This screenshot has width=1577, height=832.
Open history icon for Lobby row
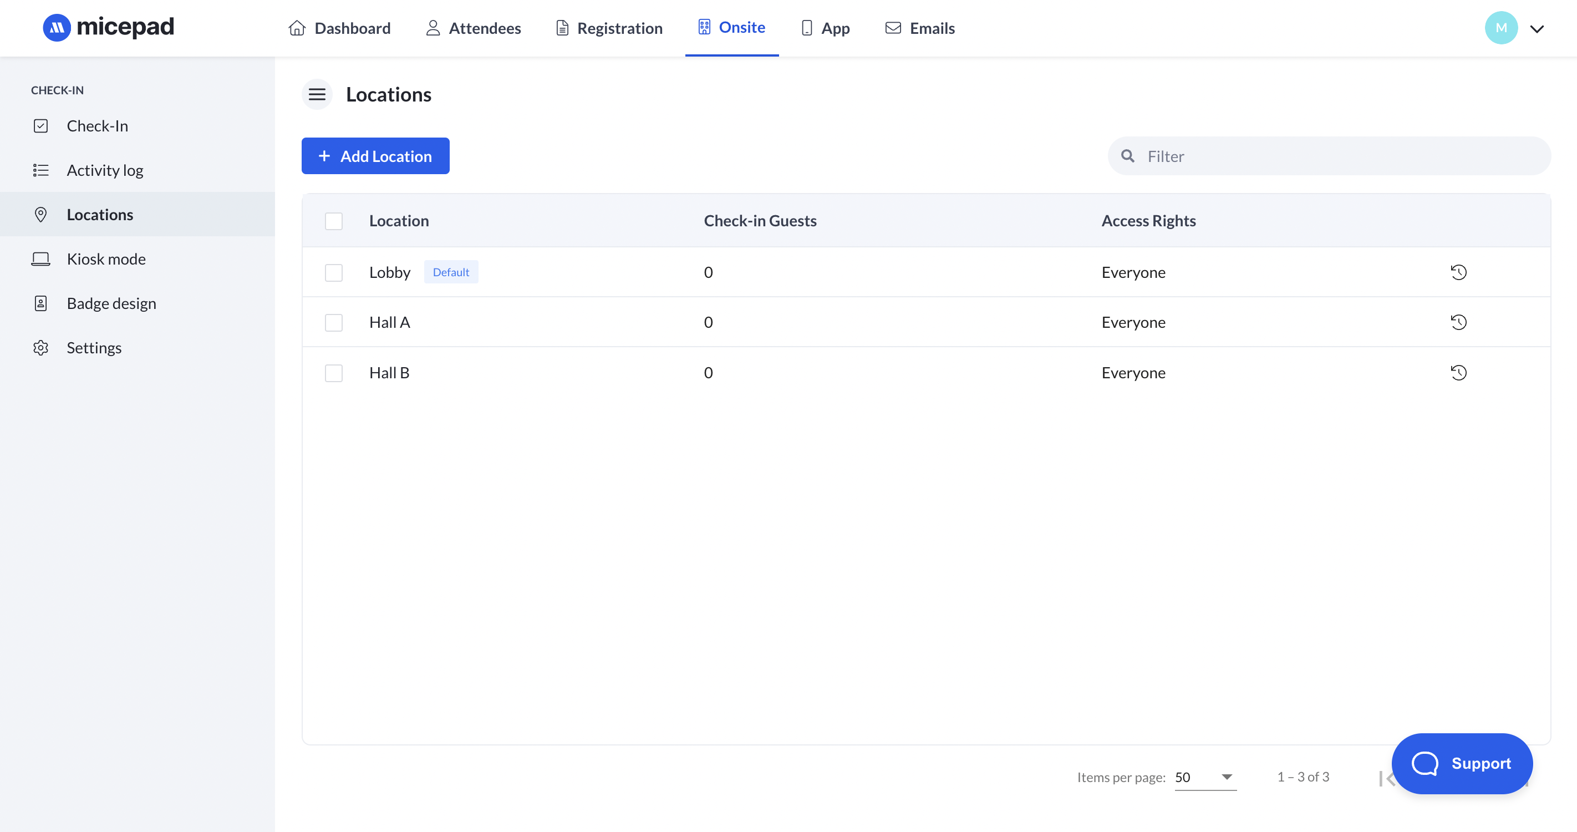[x=1458, y=272]
